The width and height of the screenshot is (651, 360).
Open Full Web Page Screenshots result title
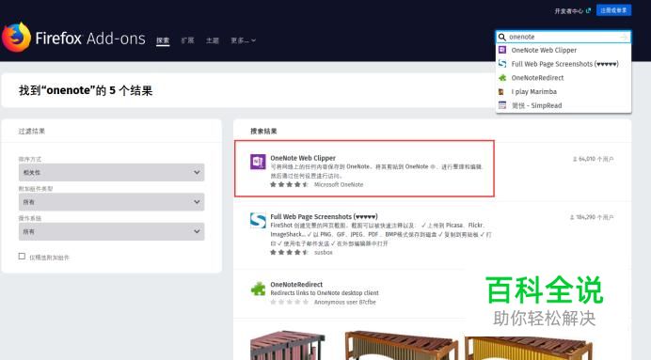point(324,216)
